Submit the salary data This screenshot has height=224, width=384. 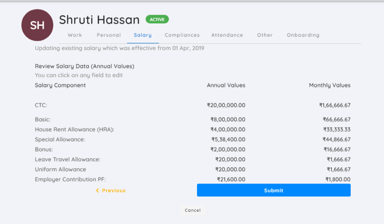pyautogui.click(x=274, y=190)
